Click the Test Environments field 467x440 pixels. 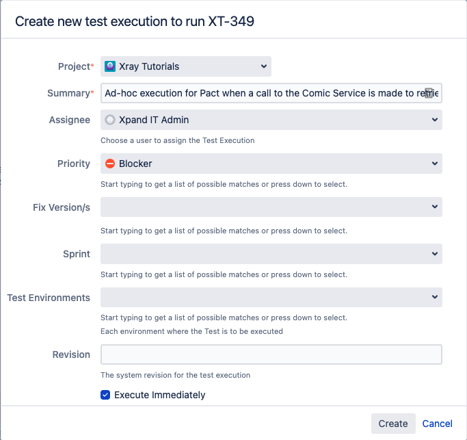coord(271,297)
